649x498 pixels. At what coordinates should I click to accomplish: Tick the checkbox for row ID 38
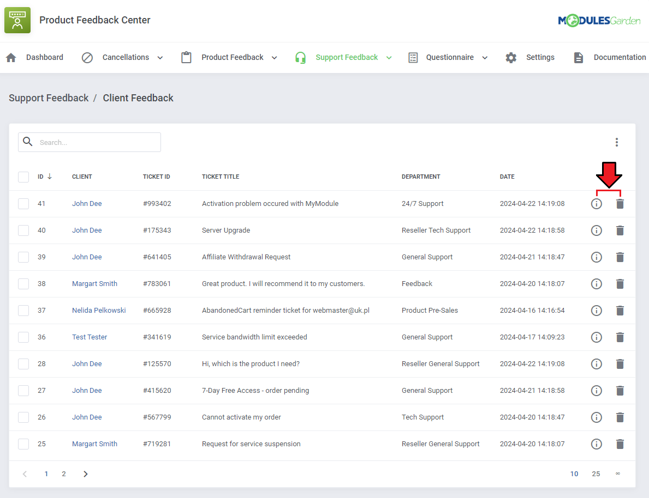coord(23,284)
